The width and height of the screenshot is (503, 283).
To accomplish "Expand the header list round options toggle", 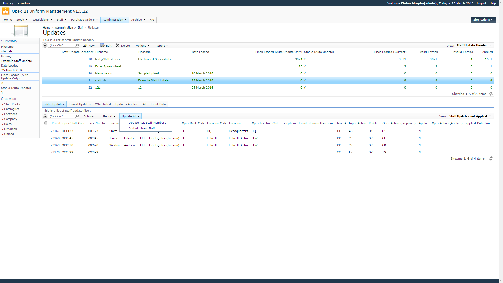I will point(45,46).
